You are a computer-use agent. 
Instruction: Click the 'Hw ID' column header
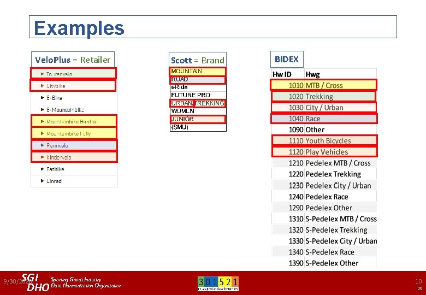282,74
